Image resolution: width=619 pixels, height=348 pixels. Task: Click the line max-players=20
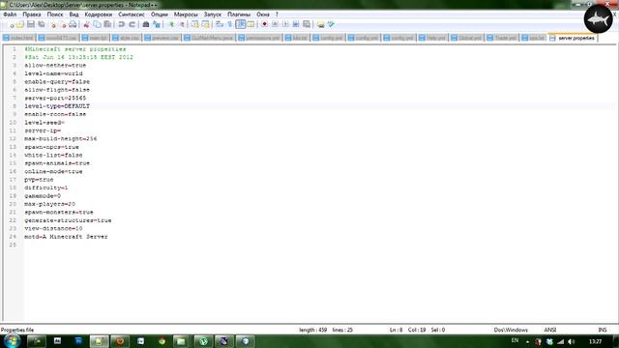pos(49,204)
